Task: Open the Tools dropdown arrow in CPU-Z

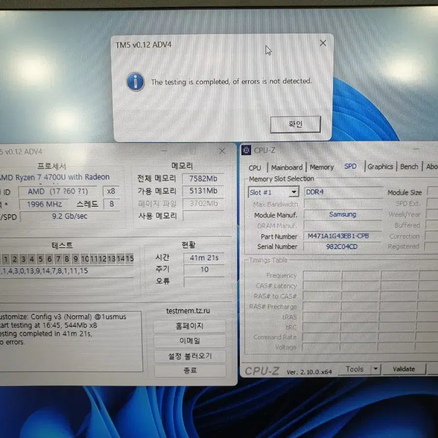Action: click(376, 369)
